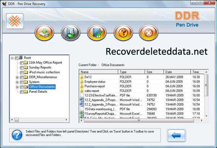Click the folder icon of Sunday Reports
This screenshot has height=148, width=217.
coord(26,67)
